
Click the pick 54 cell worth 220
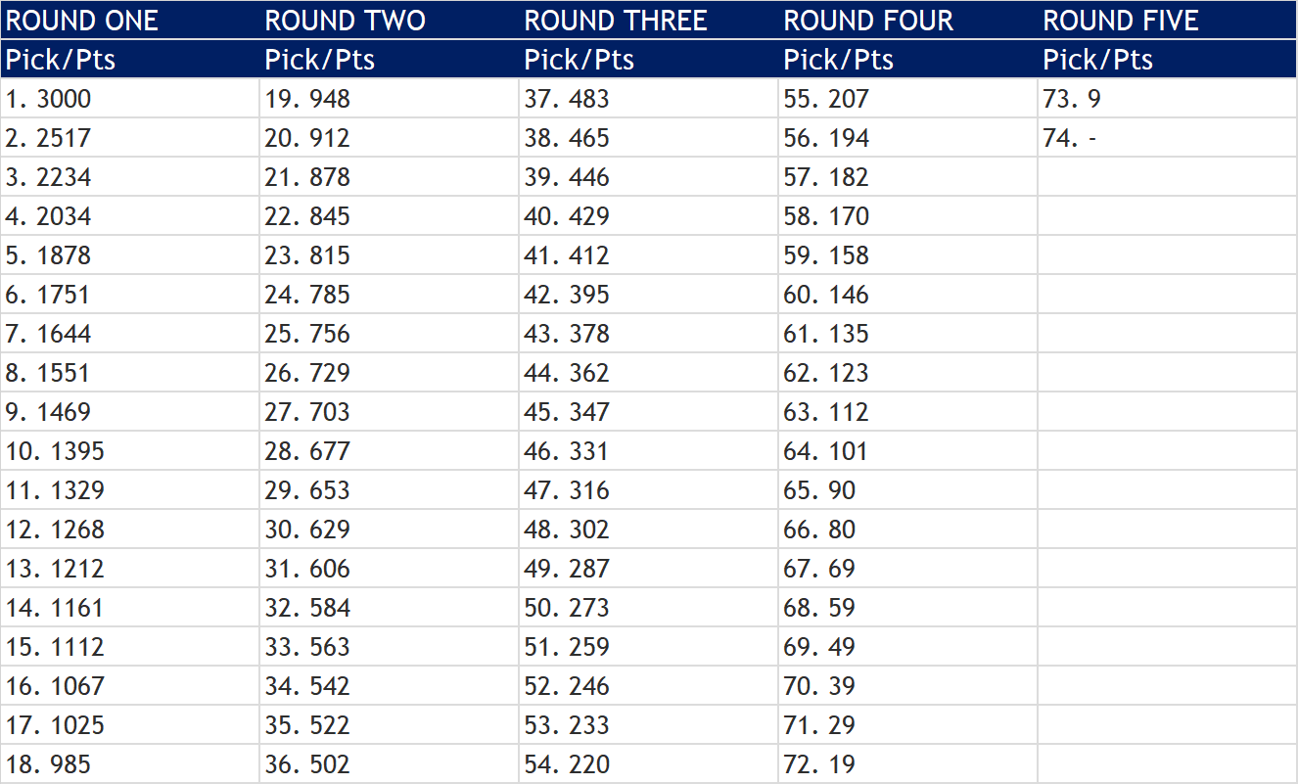coord(649,764)
